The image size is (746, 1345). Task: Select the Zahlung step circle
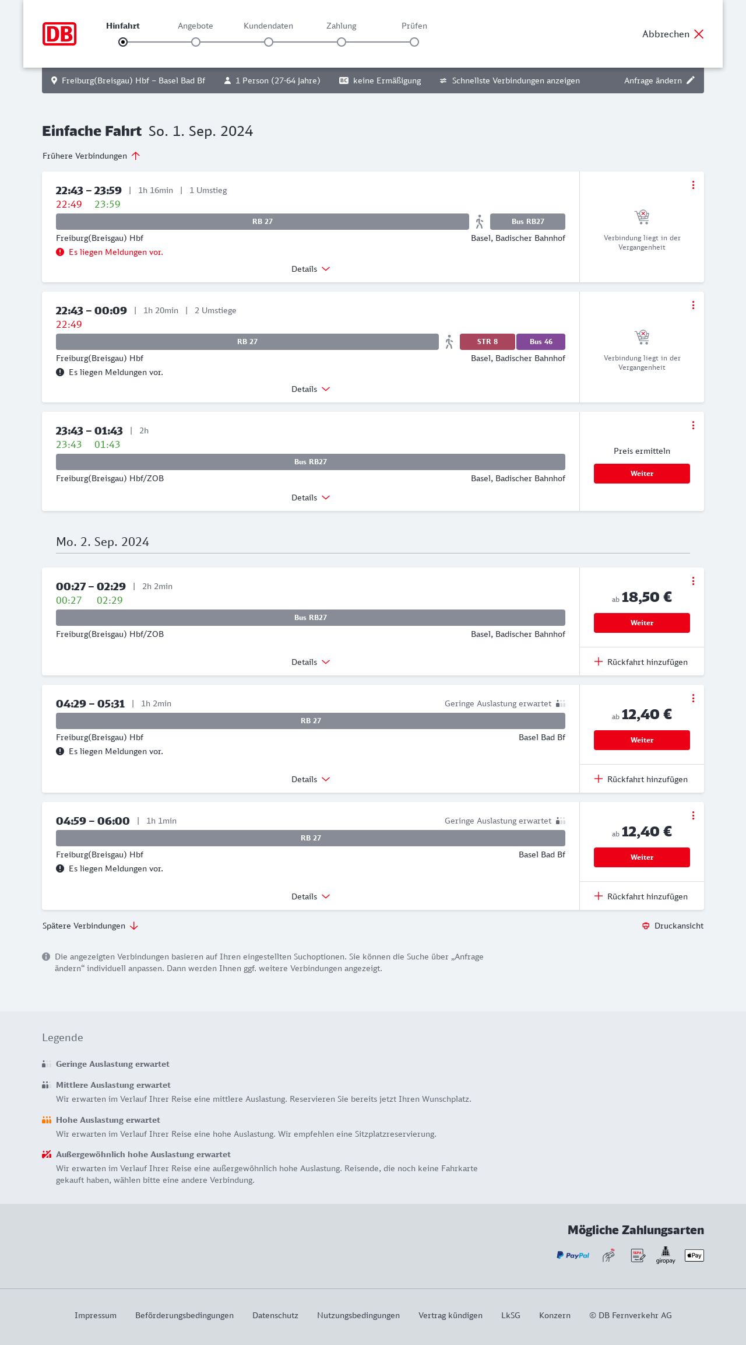[342, 42]
